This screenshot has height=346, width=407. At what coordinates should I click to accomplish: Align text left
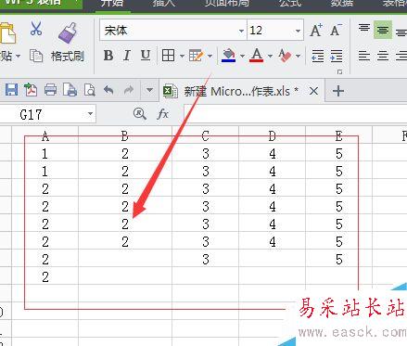tap(364, 56)
